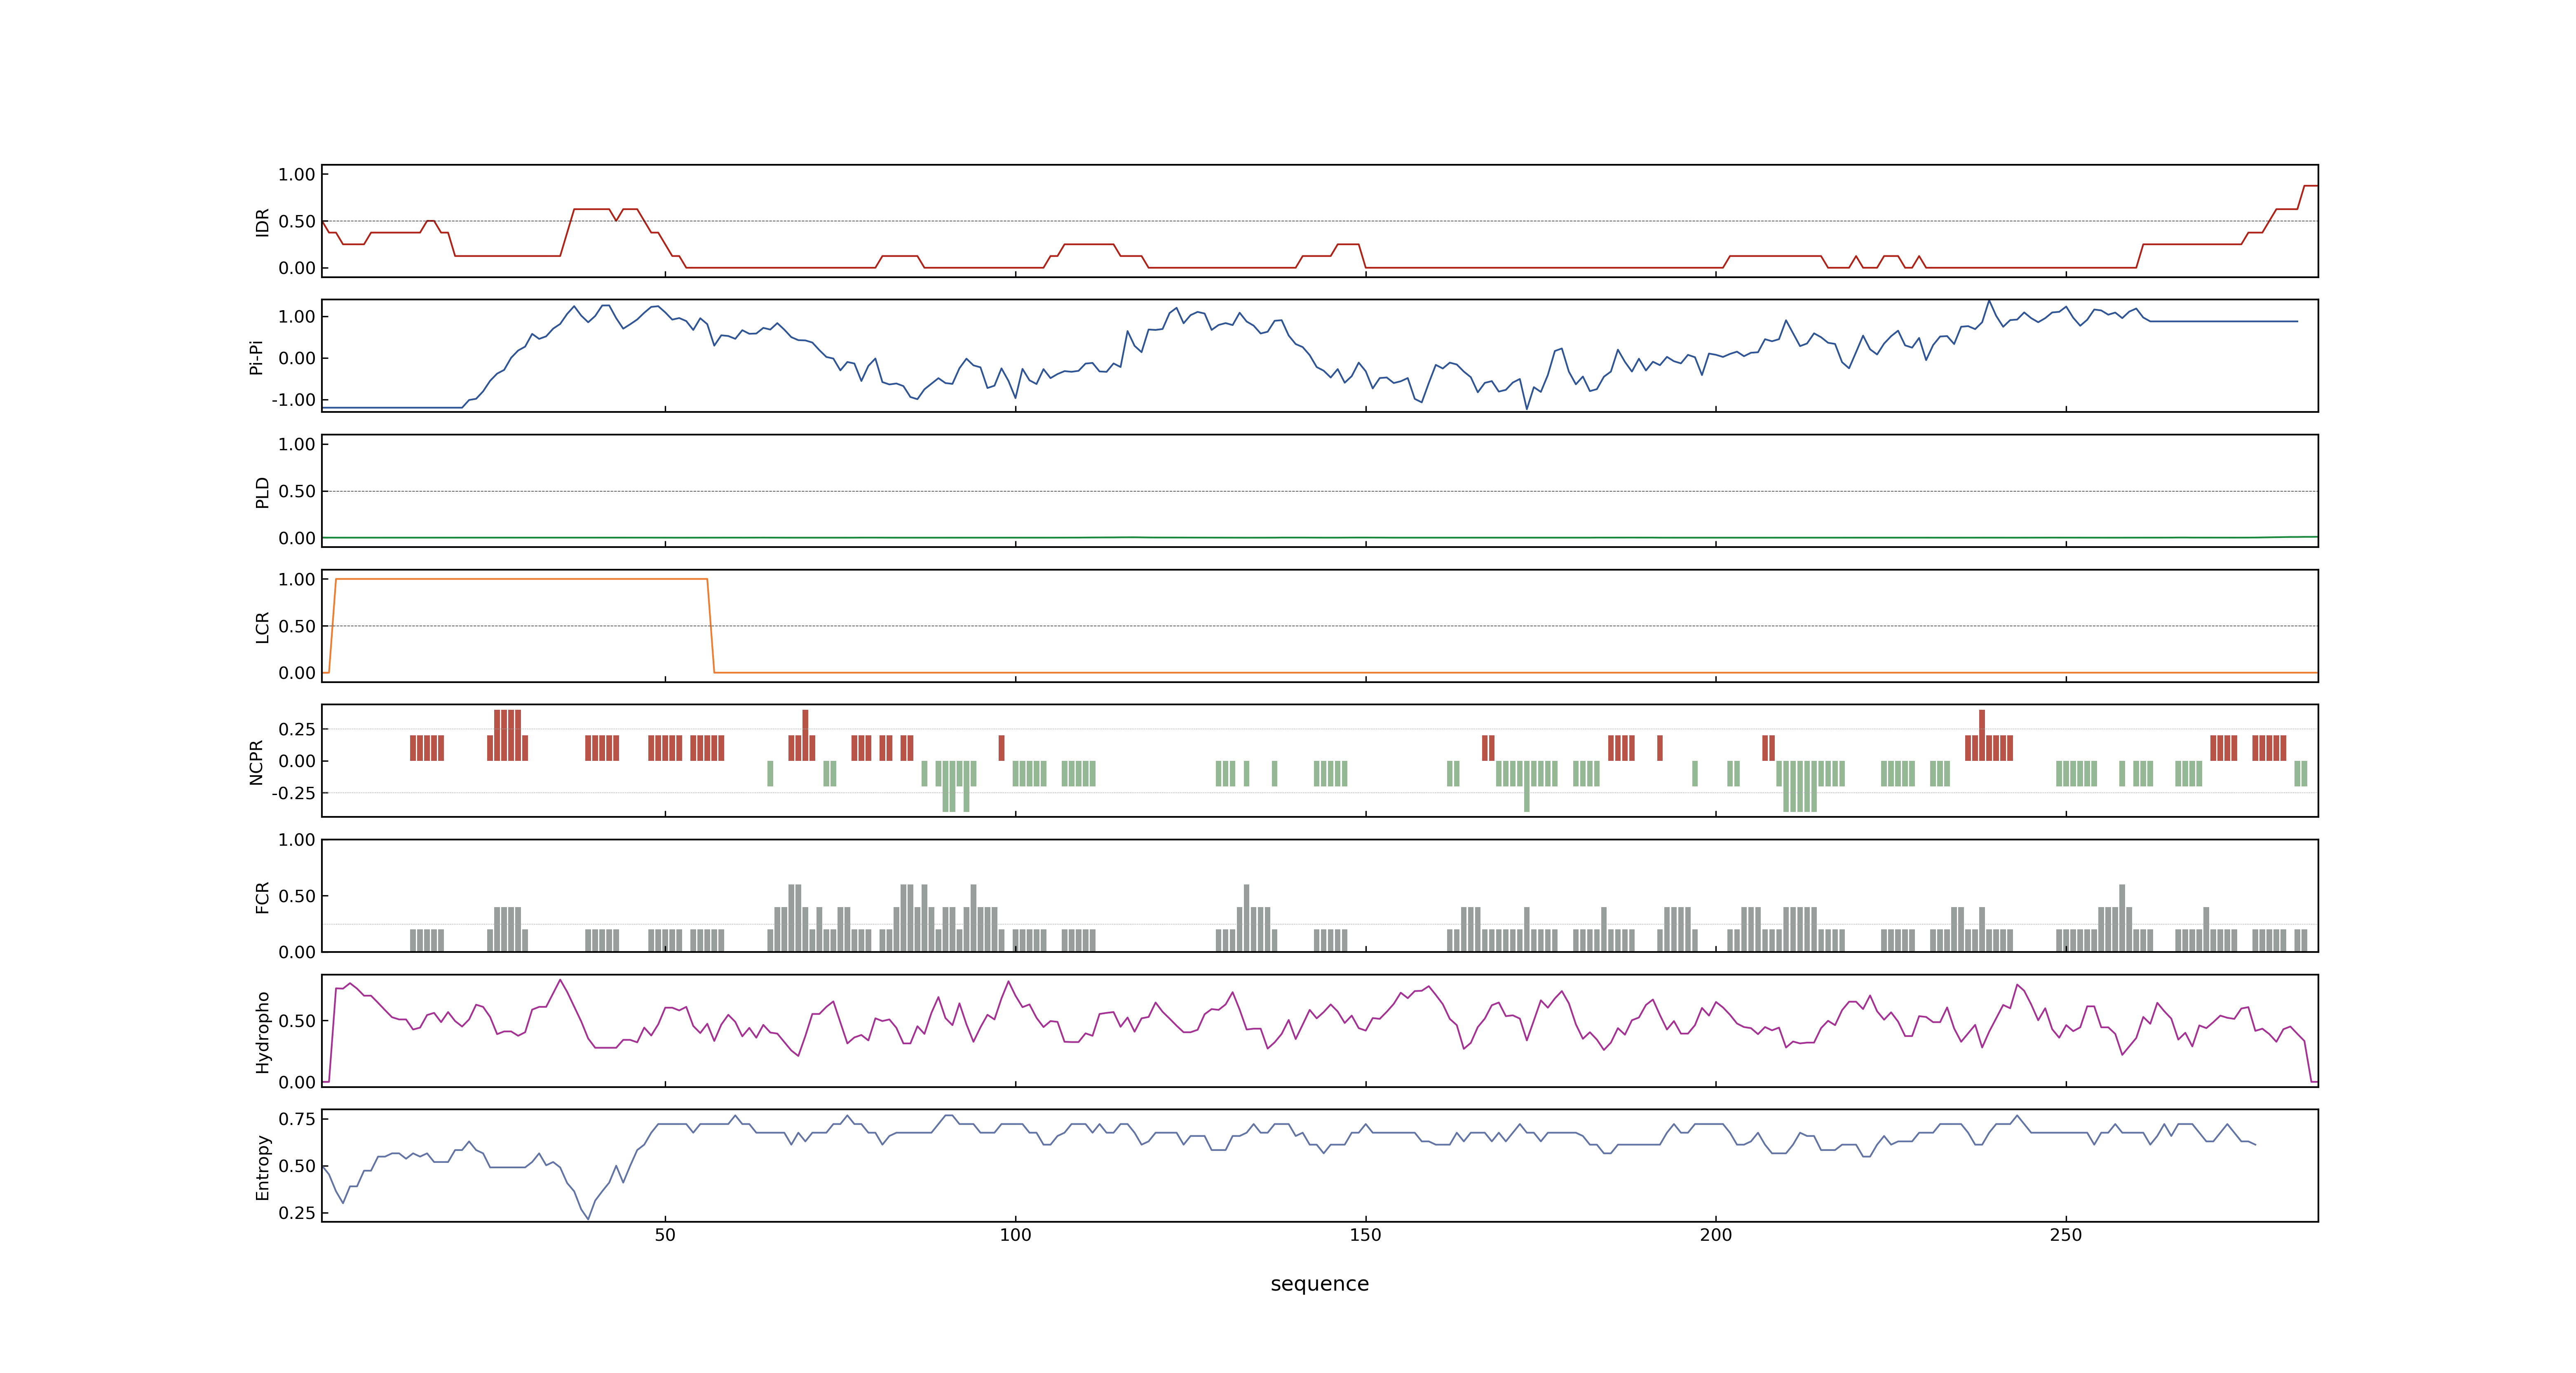Click the x-axis tick label 50
Screen dimensions: 2576x1373
click(665, 1235)
